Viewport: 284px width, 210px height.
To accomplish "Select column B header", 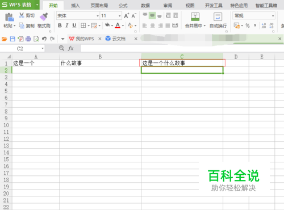I will pyautogui.click(x=100, y=57).
